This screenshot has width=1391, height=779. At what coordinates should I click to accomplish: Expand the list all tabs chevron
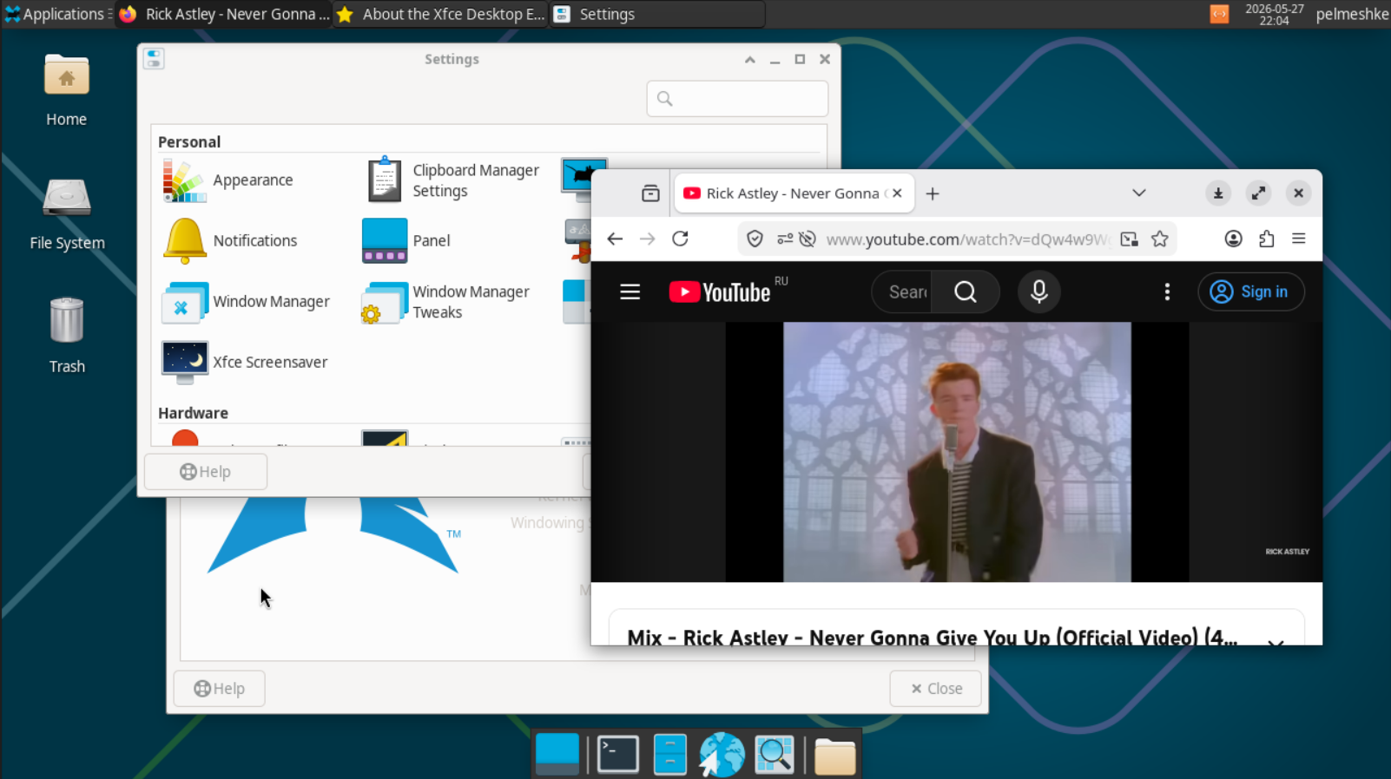[1139, 193]
